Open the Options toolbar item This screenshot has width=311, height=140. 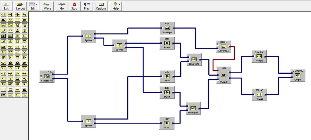click(101, 6)
